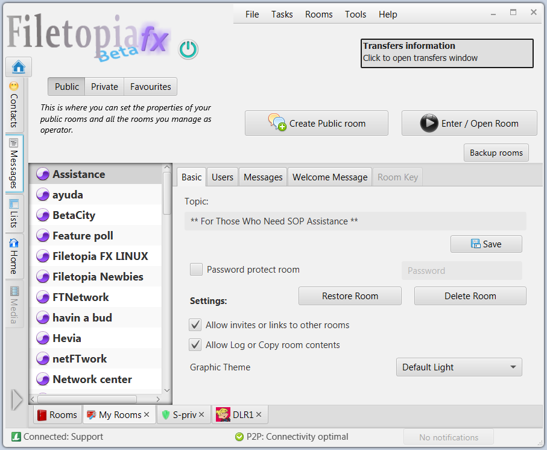
Task: Toggle Password protect room
Action: 196,269
